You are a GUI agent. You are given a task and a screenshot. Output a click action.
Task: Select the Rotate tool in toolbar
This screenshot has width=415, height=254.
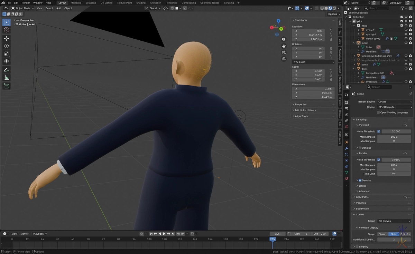click(x=6, y=46)
